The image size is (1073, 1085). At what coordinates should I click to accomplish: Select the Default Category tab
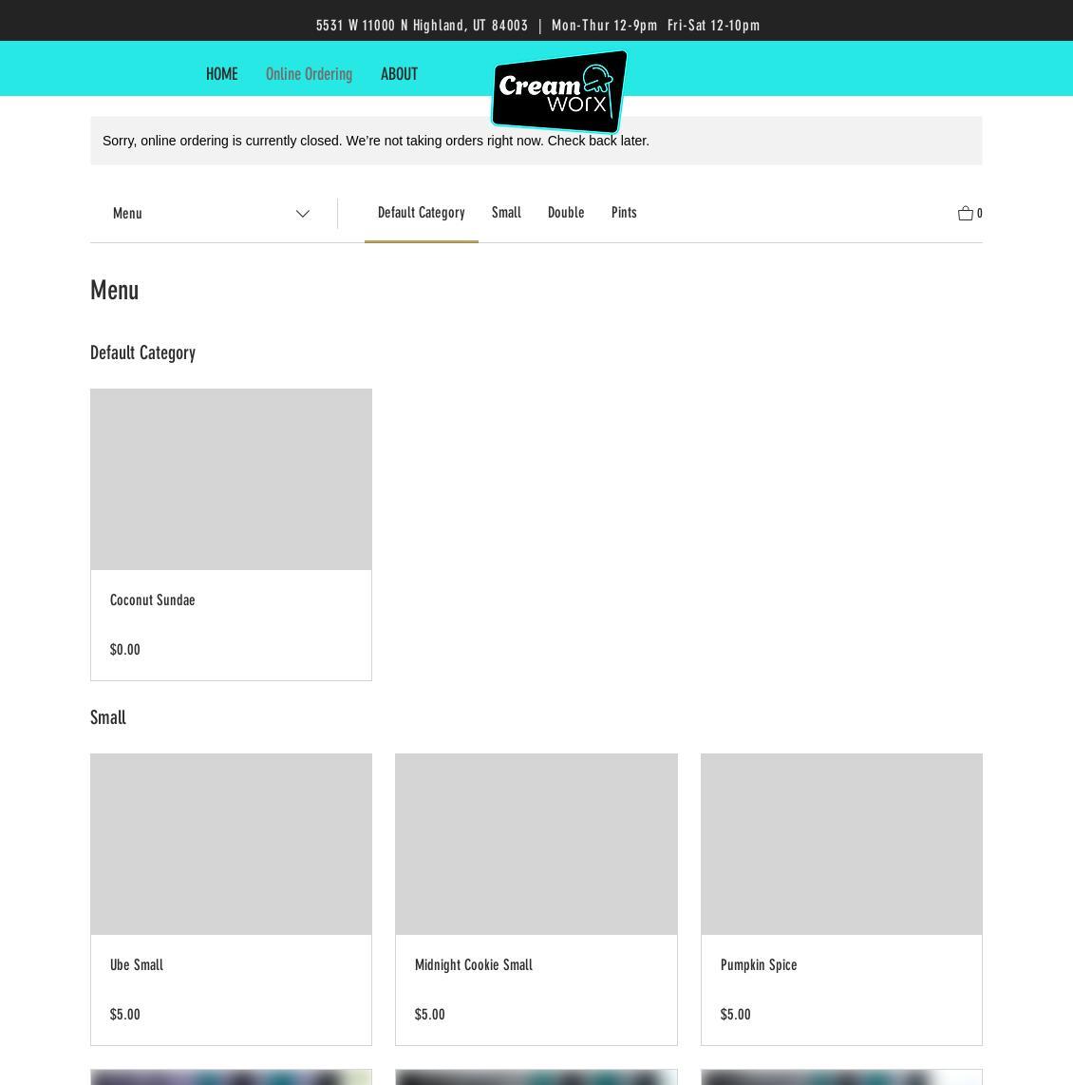click(421, 213)
